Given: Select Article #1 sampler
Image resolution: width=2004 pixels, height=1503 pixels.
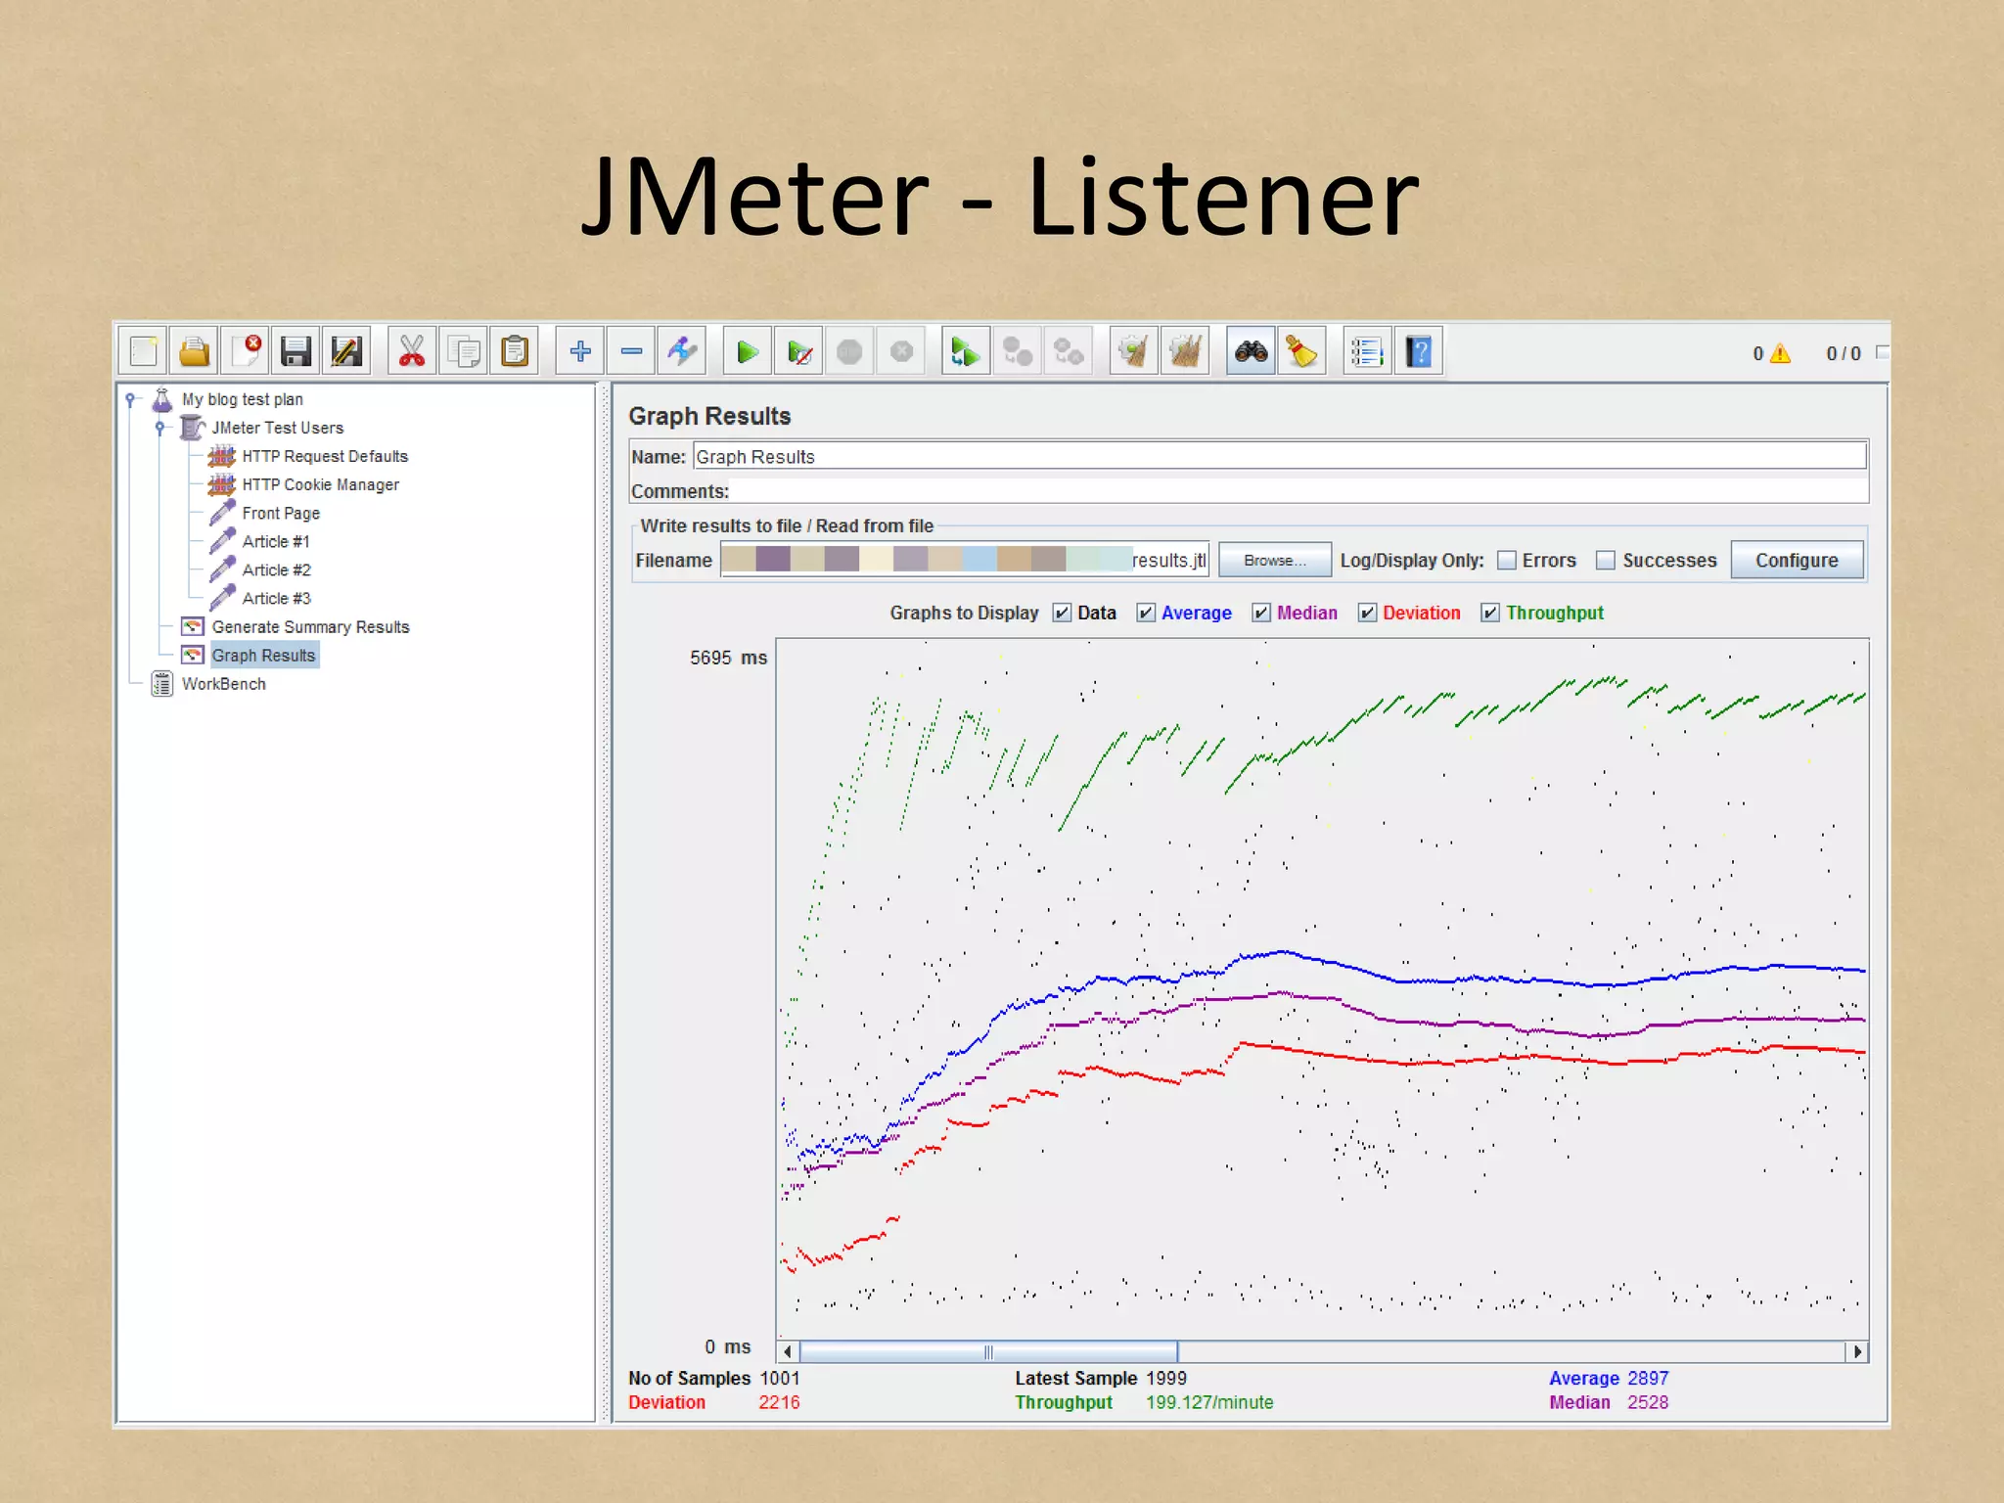Looking at the screenshot, I should [276, 541].
